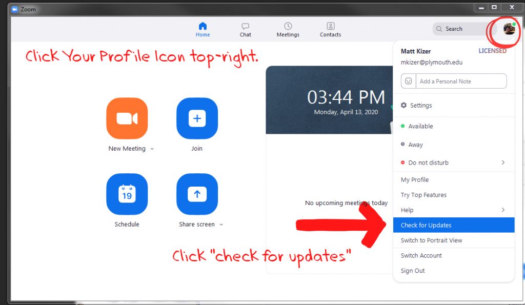Click the No upcoming meetings today text
The height and width of the screenshot is (305, 525).
[x=346, y=203]
